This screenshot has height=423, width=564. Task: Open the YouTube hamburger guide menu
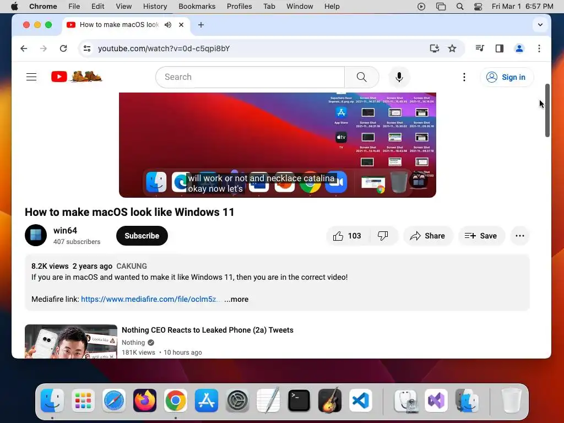click(31, 77)
